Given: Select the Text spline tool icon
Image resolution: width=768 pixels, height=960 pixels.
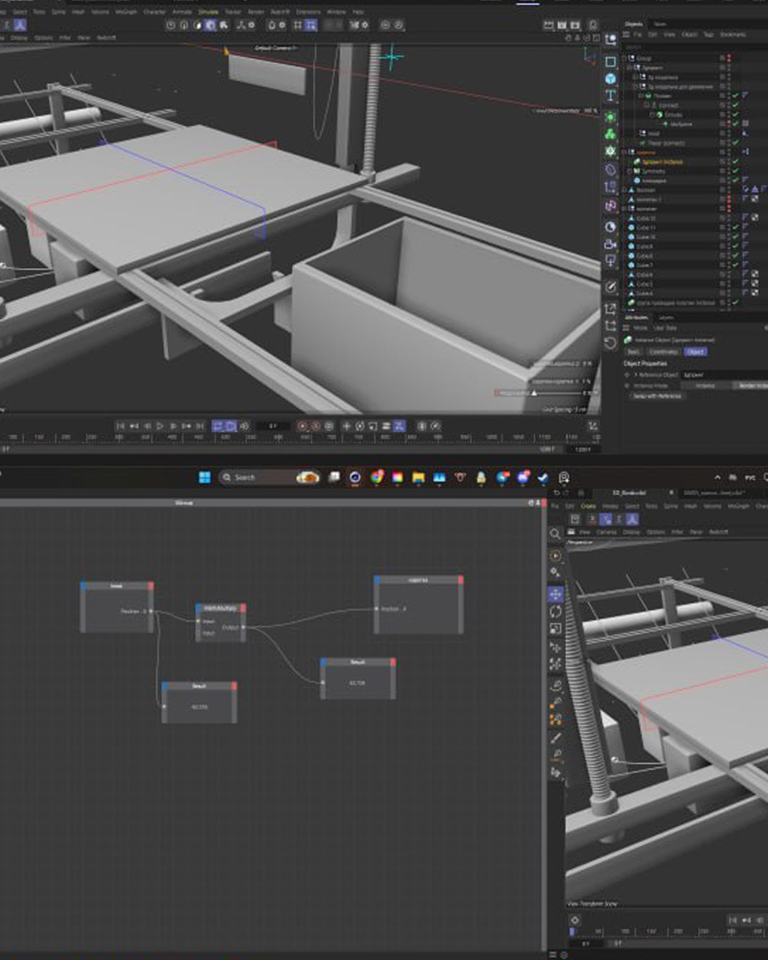Looking at the screenshot, I should click(x=610, y=96).
